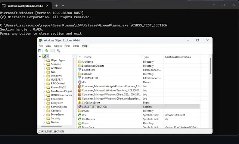Select the Dfs symbolic link icon
239x144 pixels.
pyautogui.click(x=80, y=115)
